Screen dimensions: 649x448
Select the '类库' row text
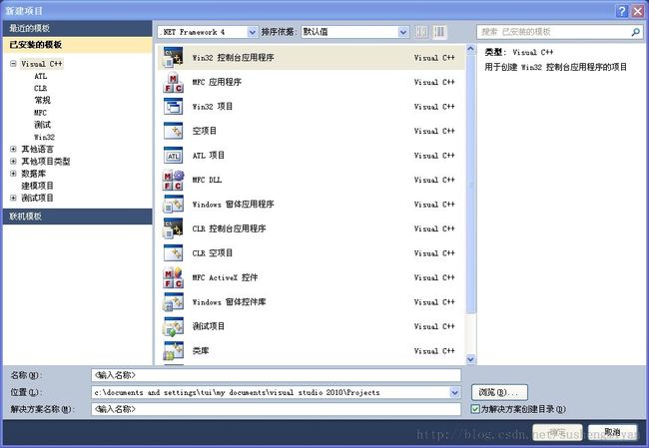point(201,351)
